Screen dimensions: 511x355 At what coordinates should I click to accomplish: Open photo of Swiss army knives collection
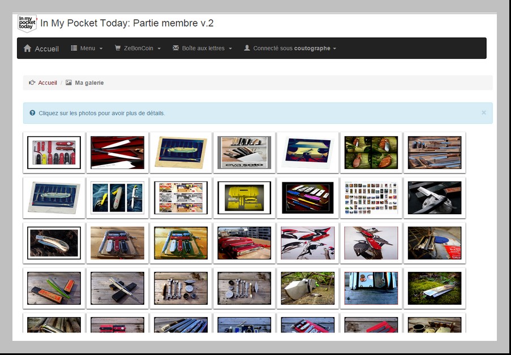tap(54, 153)
